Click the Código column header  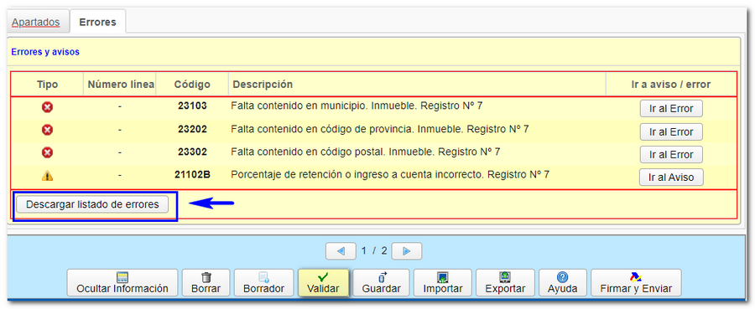pos(192,85)
